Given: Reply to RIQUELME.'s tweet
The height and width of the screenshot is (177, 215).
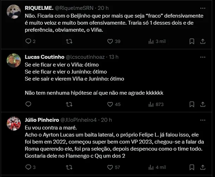Looking at the screenshot, I should click(29, 42).
